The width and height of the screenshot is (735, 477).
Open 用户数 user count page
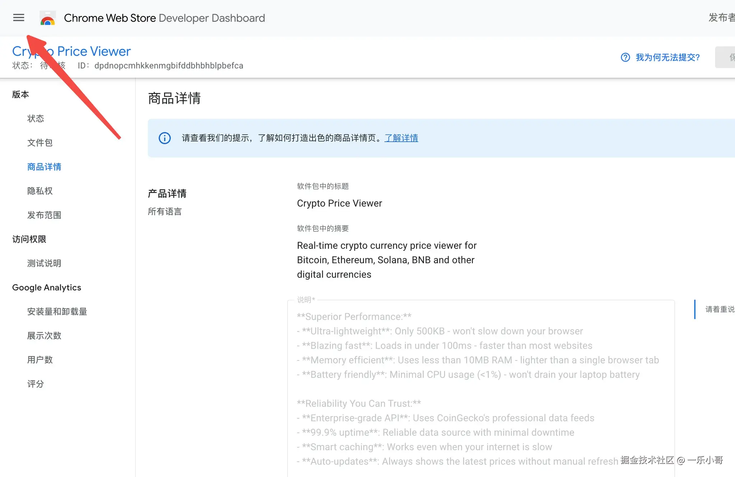coord(40,360)
